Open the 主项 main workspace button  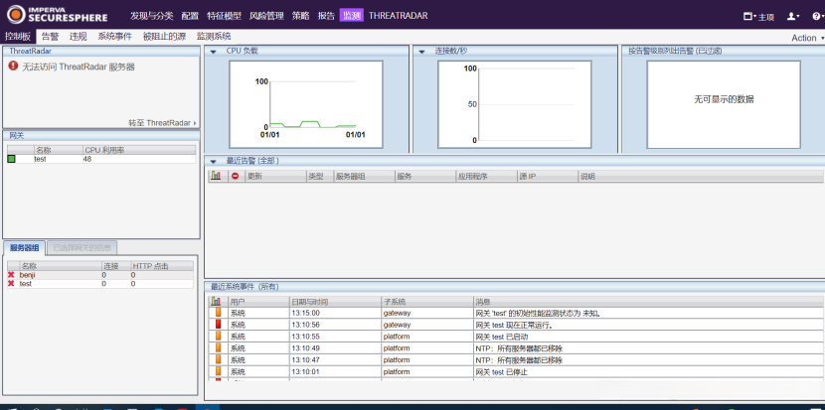pos(759,16)
